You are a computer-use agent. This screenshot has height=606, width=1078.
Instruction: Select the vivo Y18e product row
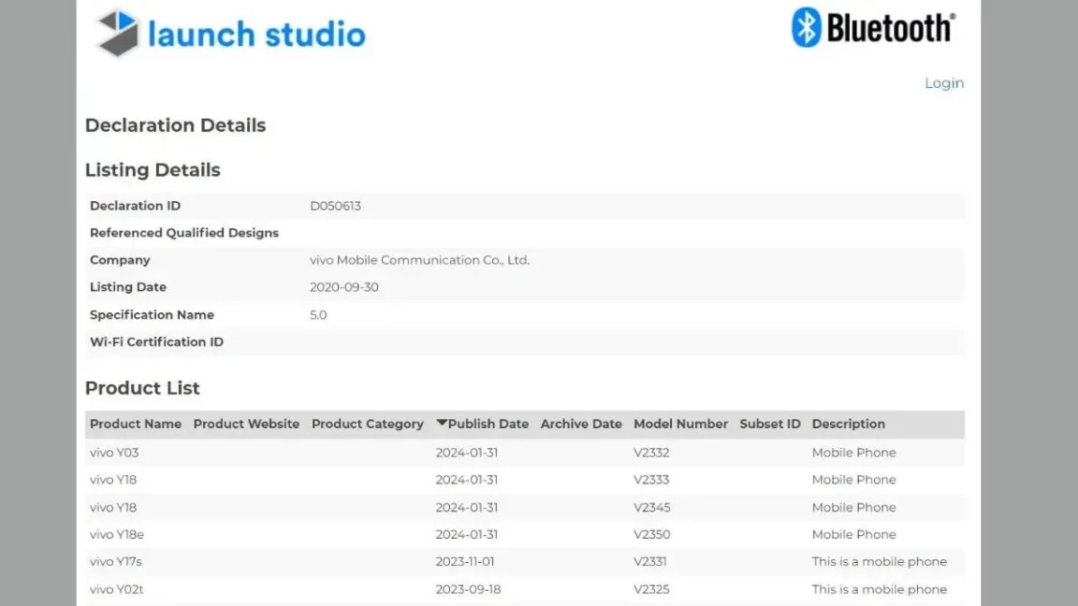pos(525,535)
